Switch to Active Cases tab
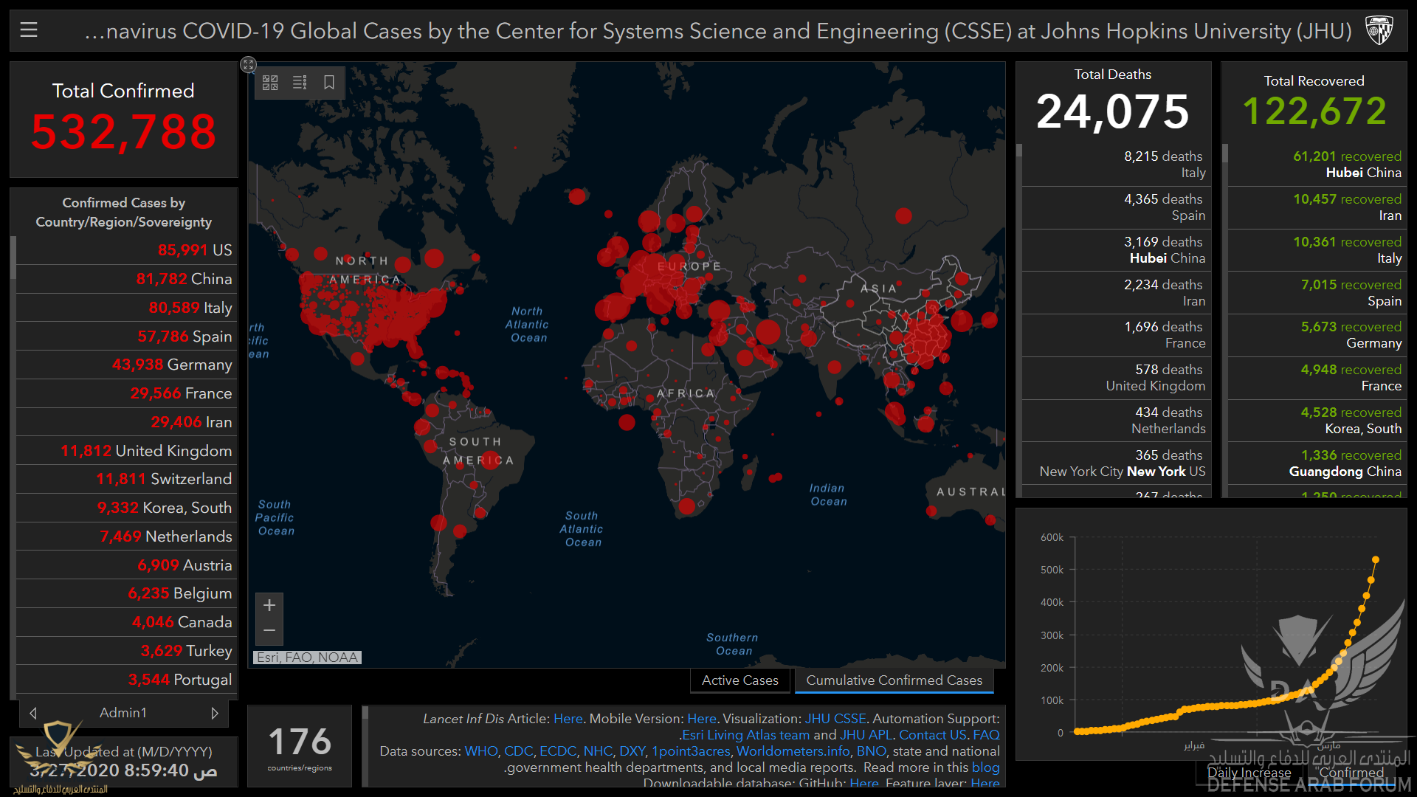The width and height of the screenshot is (1417, 797). [x=739, y=680]
